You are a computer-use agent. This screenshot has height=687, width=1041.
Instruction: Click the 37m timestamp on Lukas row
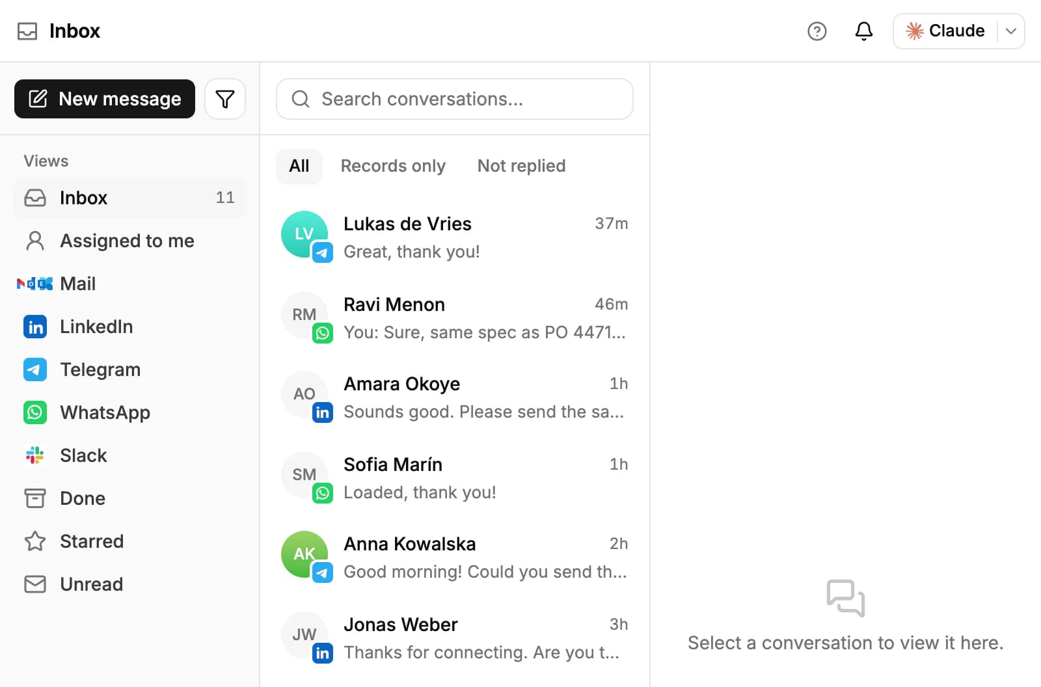[x=612, y=224]
